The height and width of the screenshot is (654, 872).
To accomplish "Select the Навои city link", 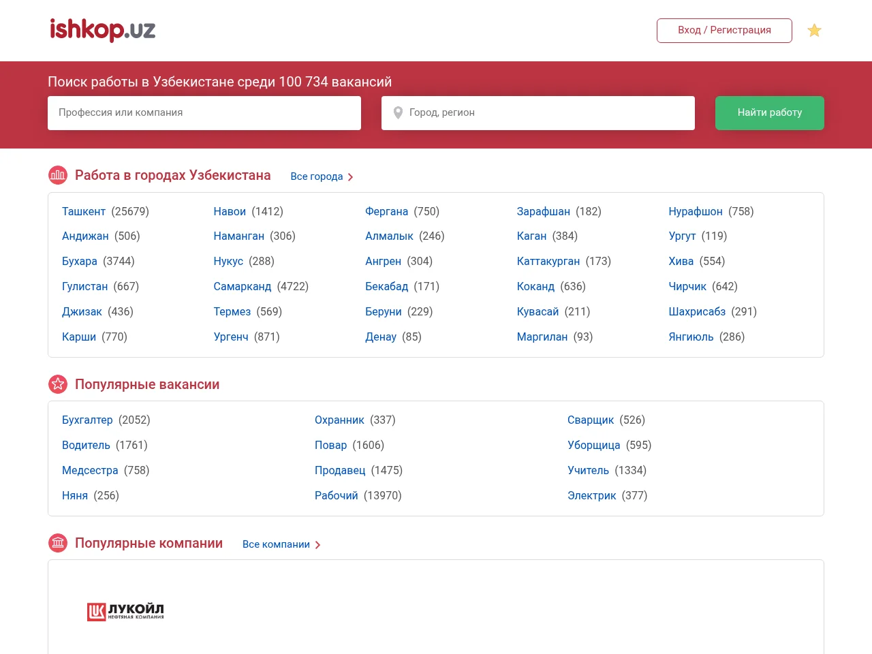I will coord(230,211).
